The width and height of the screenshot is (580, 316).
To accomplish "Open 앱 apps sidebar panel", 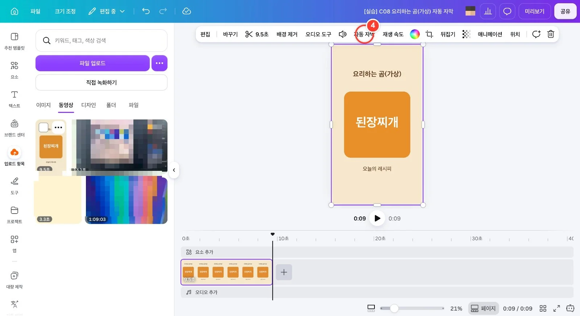I will point(14,244).
